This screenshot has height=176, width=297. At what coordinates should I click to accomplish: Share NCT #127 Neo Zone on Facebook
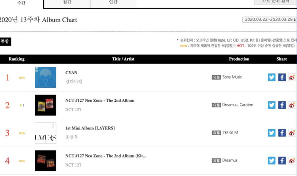click(x=282, y=105)
